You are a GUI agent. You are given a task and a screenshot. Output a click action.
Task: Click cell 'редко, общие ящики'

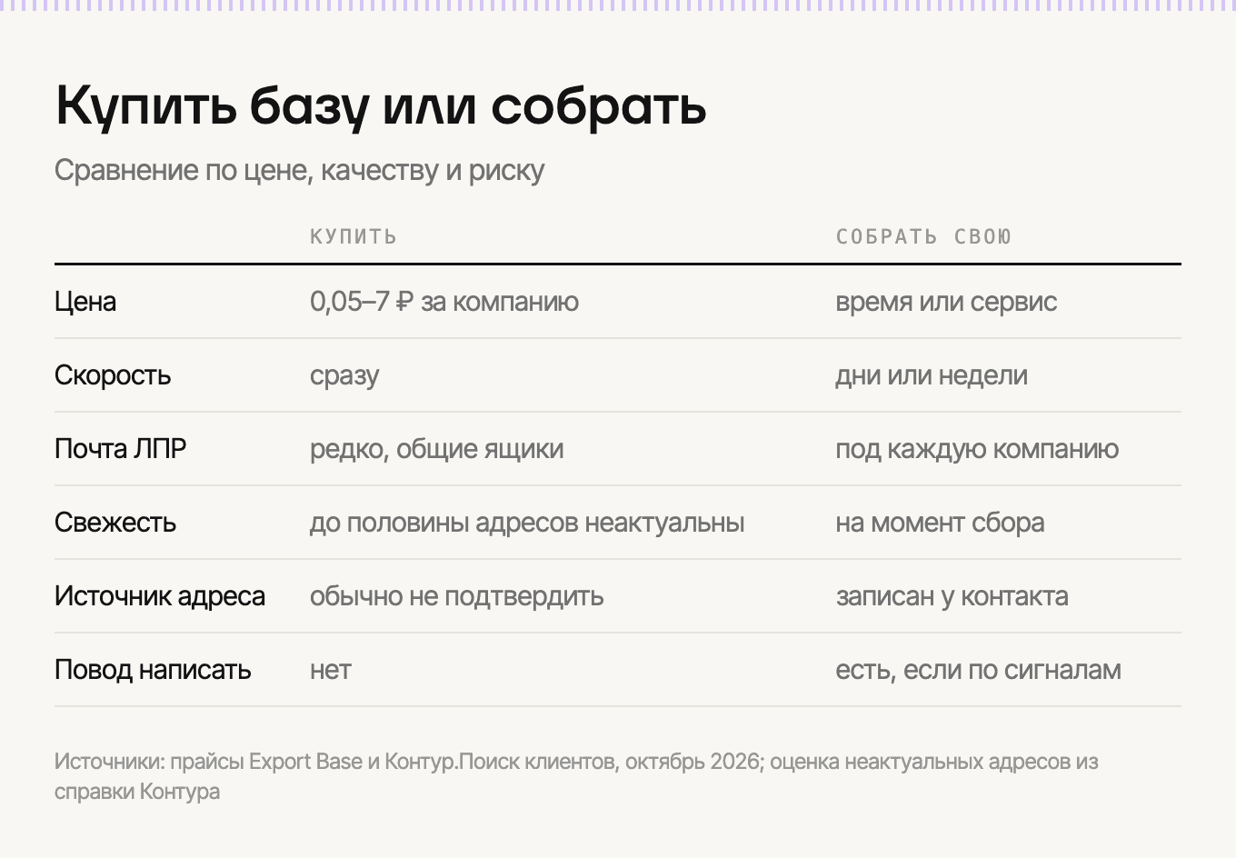pyautogui.click(x=437, y=449)
